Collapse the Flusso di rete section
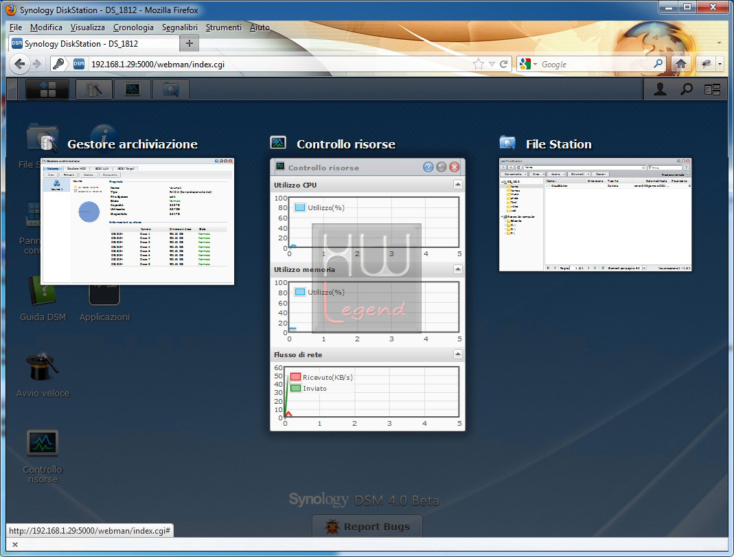This screenshot has width=734, height=557. 458,354
